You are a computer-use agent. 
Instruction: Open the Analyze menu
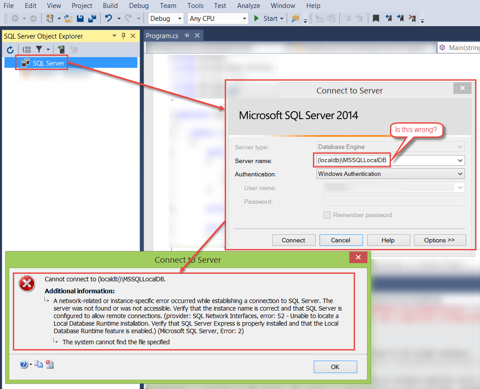(x=249, y=5)
